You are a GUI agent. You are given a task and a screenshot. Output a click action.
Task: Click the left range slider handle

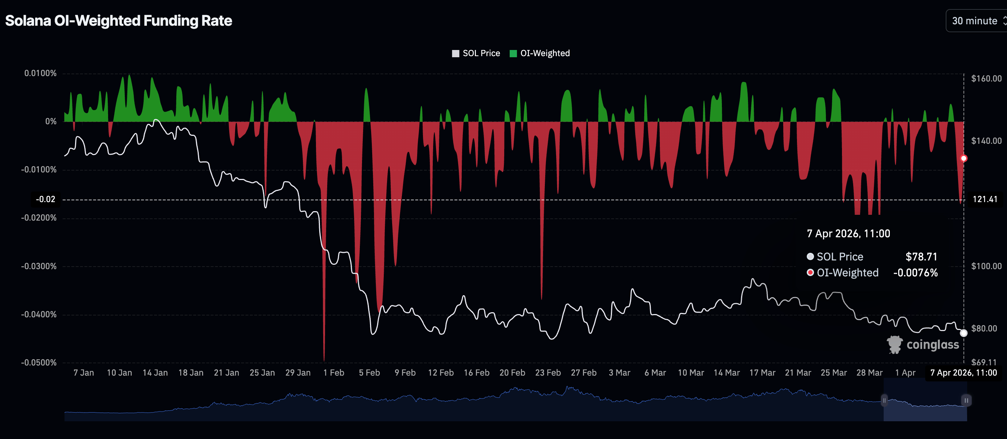pyautogui.click(x=884, y=400)
